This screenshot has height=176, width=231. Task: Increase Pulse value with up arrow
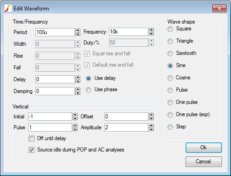click(x=75, y=126)
